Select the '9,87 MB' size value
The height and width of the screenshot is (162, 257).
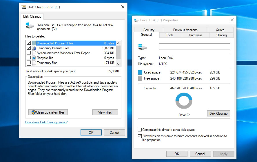108,48
